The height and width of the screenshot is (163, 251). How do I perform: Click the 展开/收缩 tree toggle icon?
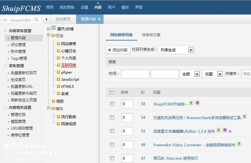point(53,28)
